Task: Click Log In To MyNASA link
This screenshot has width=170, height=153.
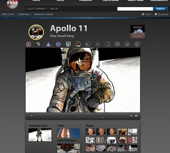Action: coord(36,9)
